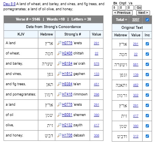This screenshot has height=144, width=156.
Task: Click the magnifier icon beside H8081 shemen
Action: pos(59,115)
